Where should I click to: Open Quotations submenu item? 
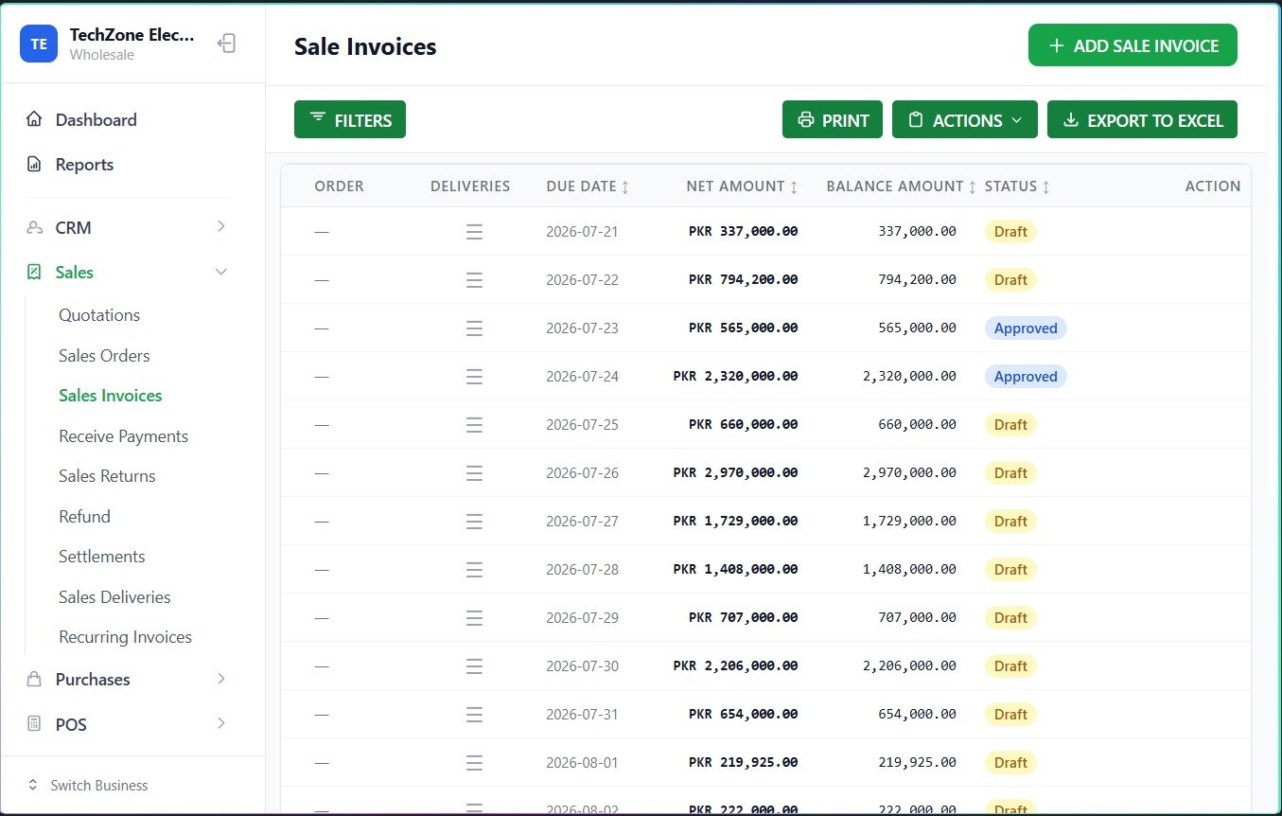point(99,315)
